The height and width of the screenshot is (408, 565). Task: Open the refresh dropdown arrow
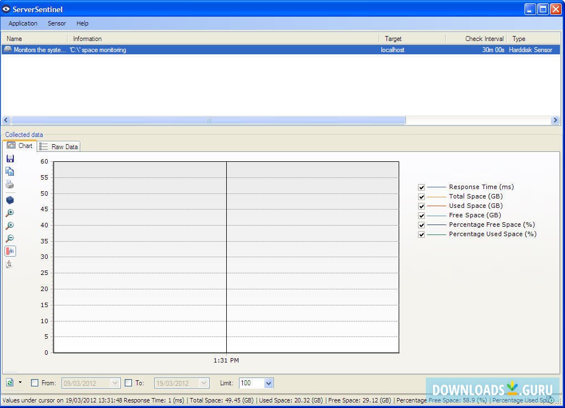point(20,382)
